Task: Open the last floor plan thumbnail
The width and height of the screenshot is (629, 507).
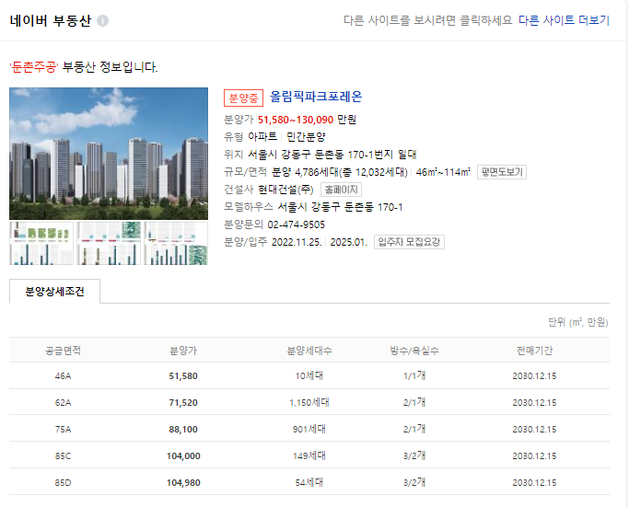Action: pos(176,243)
